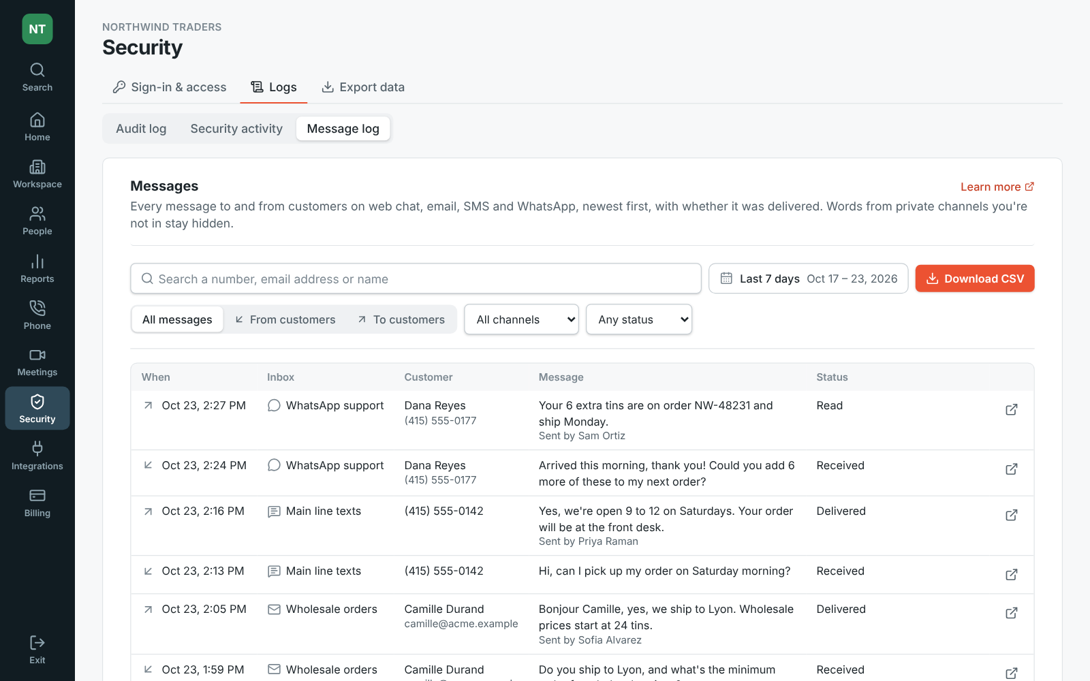Viewport: 1090px width, 681px height.
Task: Select the Message log sub-tab
Action: (x=343, y=129)
